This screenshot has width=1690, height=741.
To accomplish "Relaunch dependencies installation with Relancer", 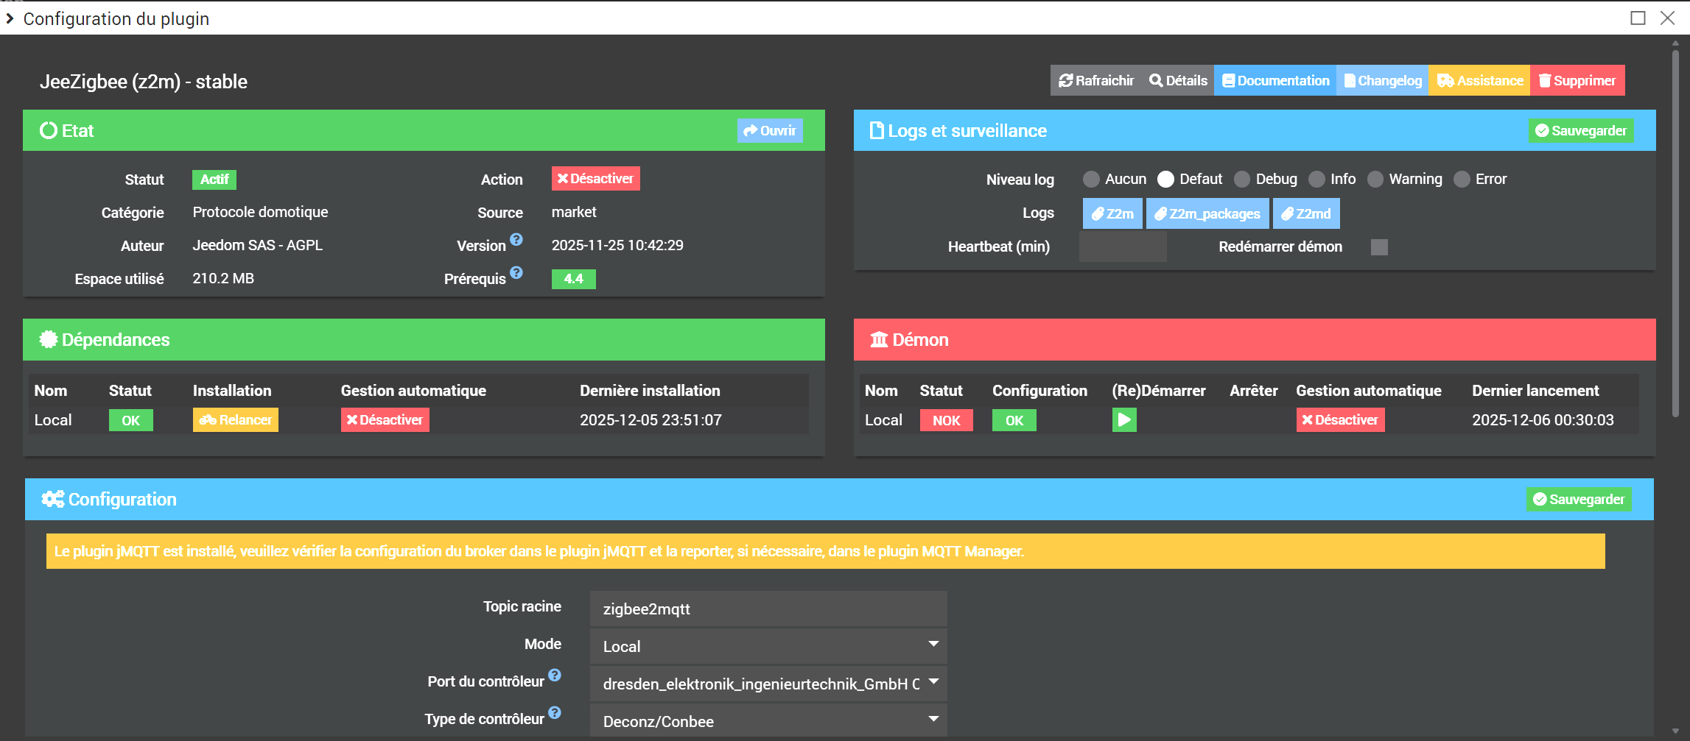I will click(236, 420).
